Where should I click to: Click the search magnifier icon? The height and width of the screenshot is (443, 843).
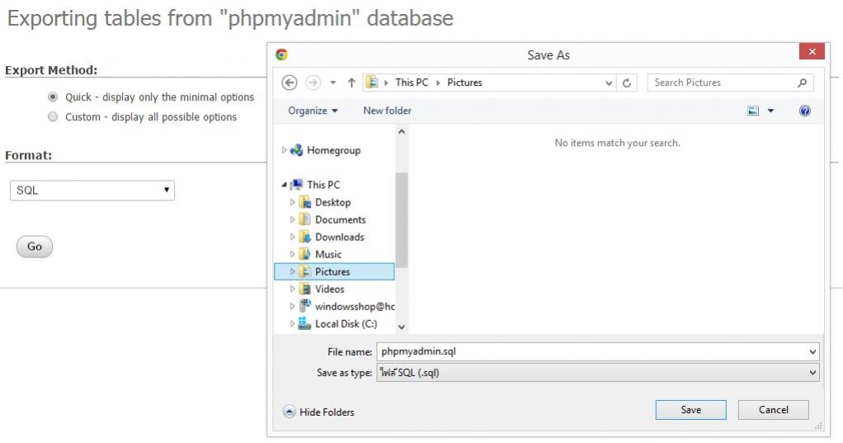pos(802,82)
